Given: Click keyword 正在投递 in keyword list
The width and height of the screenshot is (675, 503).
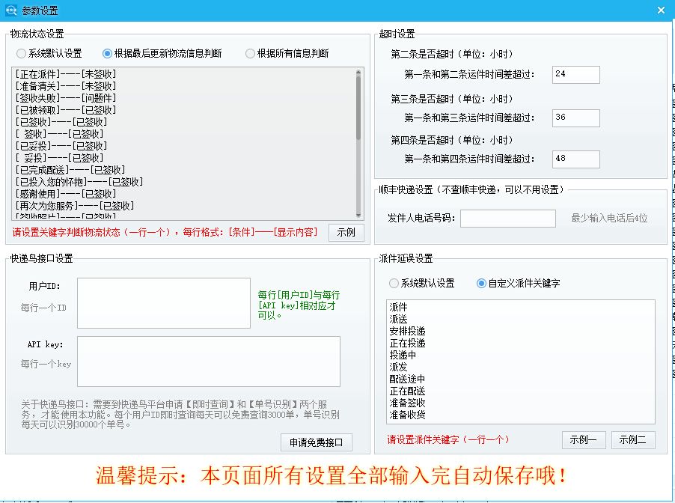Looking at the screenshot, I should (407, 344).
